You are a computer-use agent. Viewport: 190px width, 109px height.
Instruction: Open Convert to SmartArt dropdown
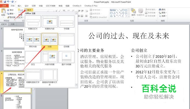click(99, 17)
